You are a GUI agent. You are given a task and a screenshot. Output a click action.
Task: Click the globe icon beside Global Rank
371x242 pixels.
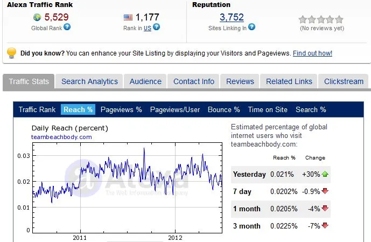click(37, 17)
